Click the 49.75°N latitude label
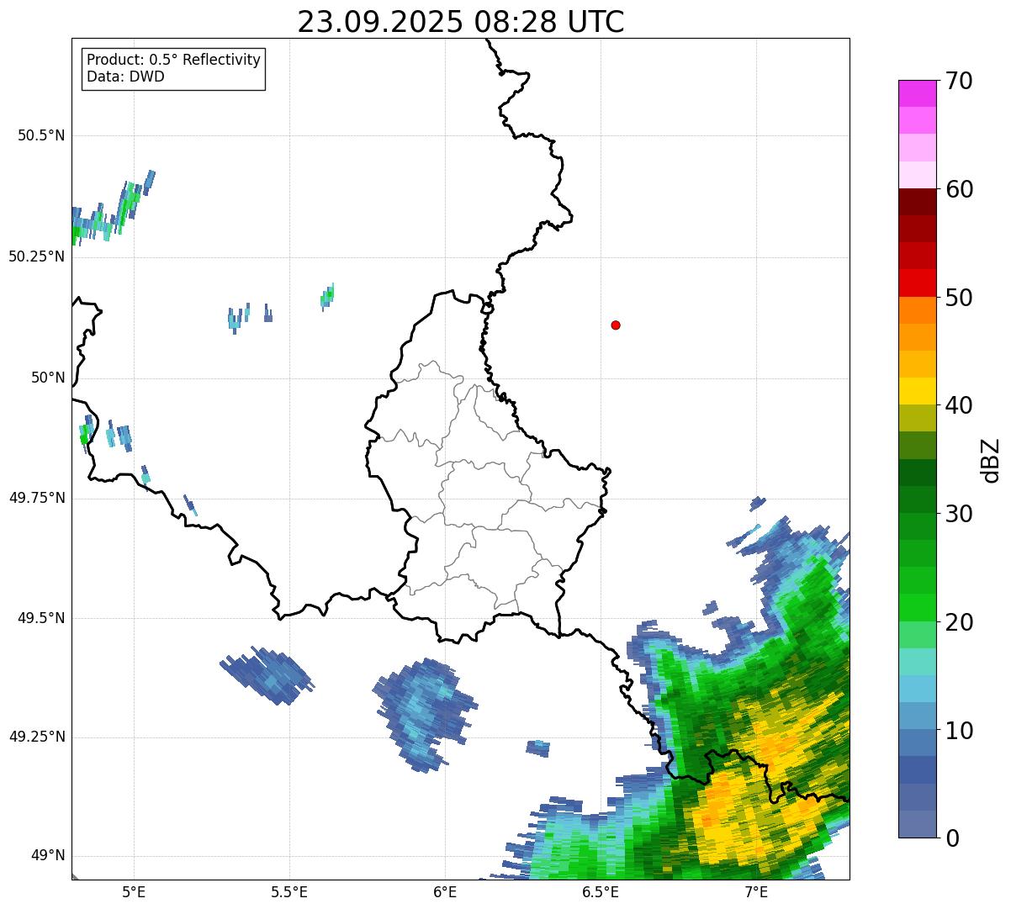The width and height of the screenshot is (1011, 909). tap(37, 498)
